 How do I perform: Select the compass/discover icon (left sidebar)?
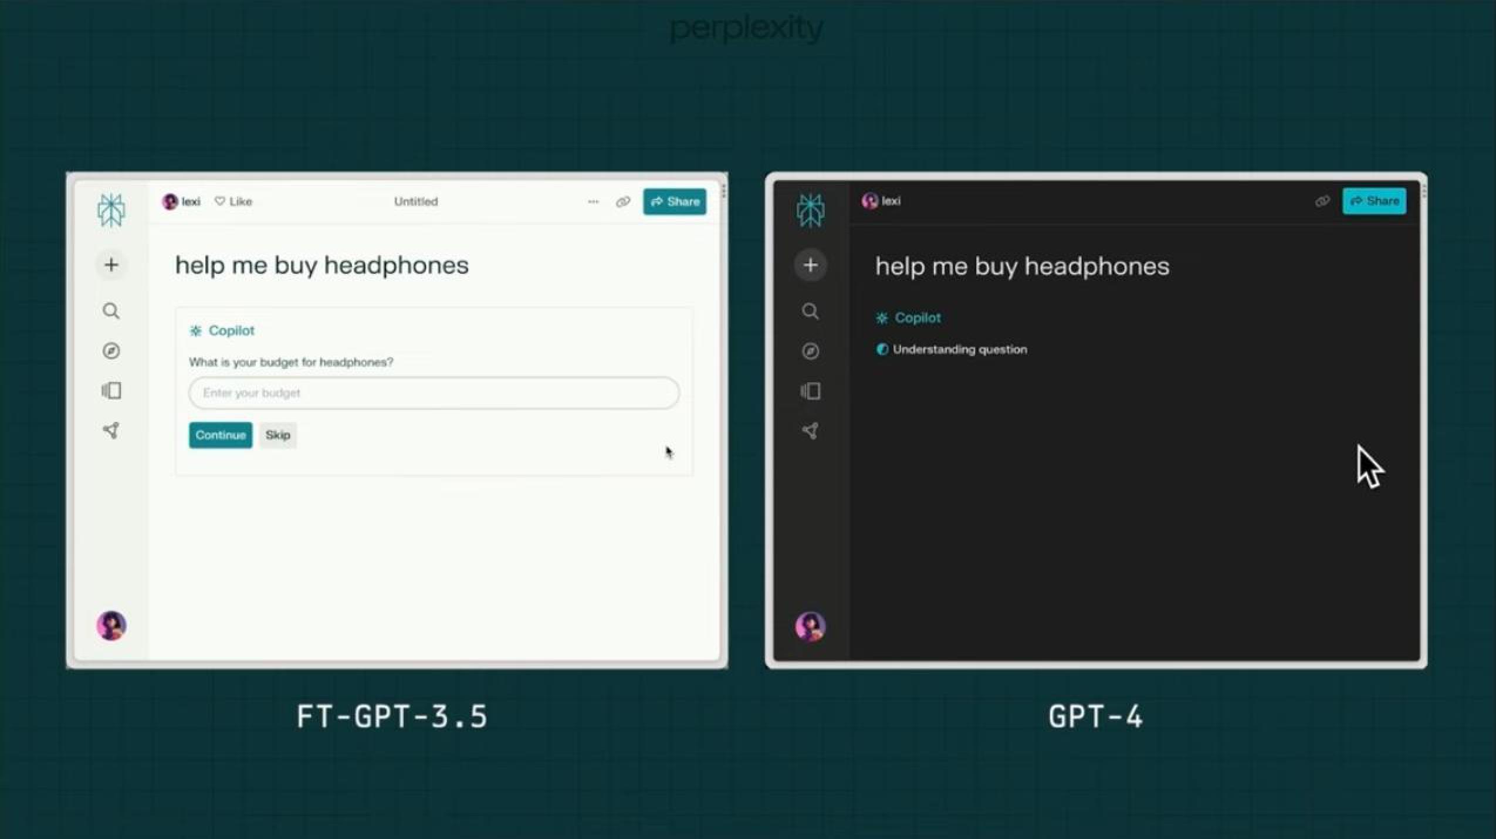[111, 350]
